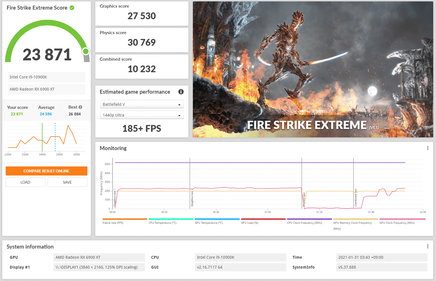Toggle the GPU Temperature legend swatch
Viewport: 436px width, 281px height.
(x=217, y=219)
